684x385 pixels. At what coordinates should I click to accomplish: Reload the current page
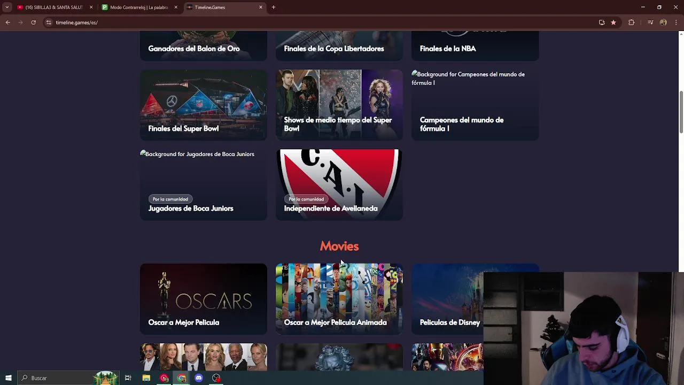(x=33, y=22)
